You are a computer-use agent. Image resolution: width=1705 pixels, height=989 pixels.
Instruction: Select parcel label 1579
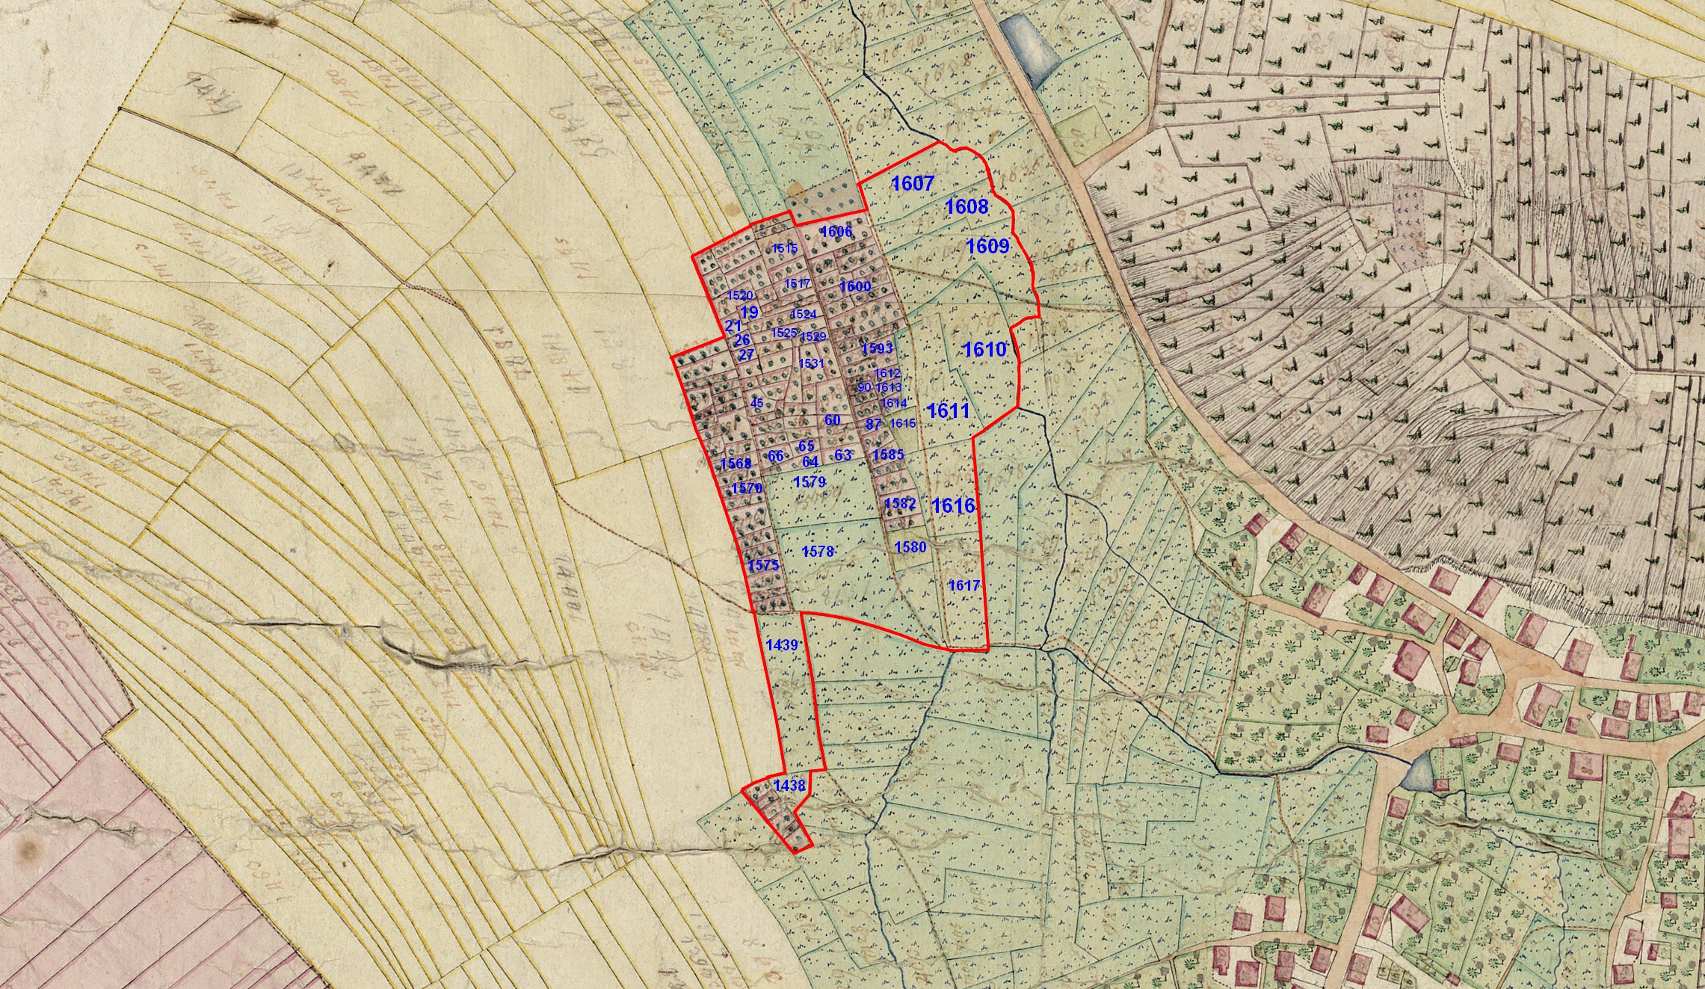click(x=809, y=482)
